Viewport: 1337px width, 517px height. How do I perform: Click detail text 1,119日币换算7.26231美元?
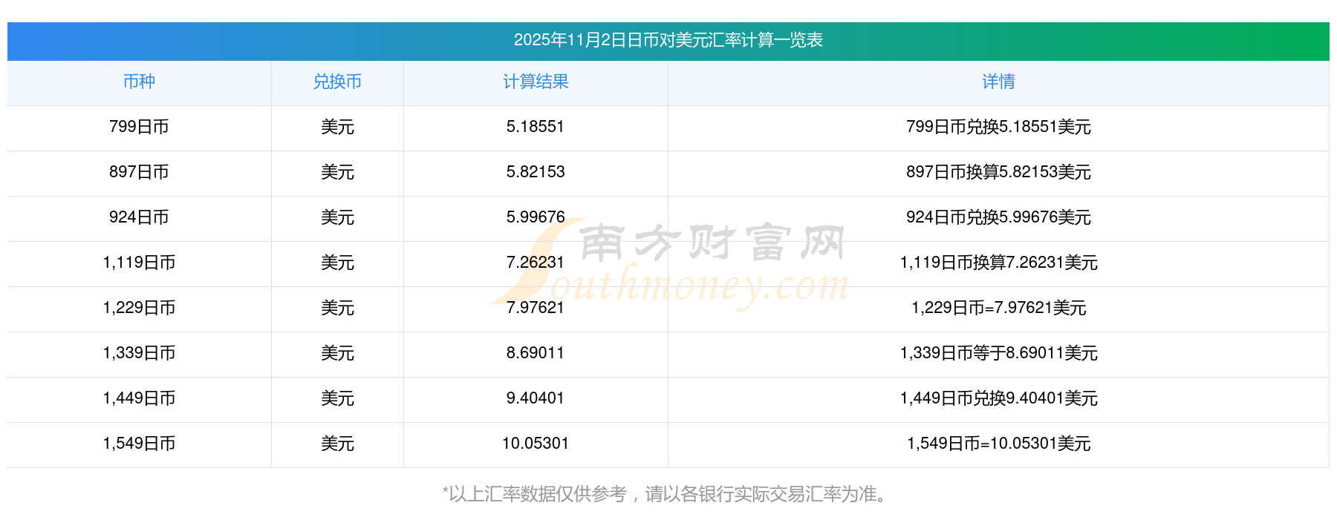click(x=998, y=263)
